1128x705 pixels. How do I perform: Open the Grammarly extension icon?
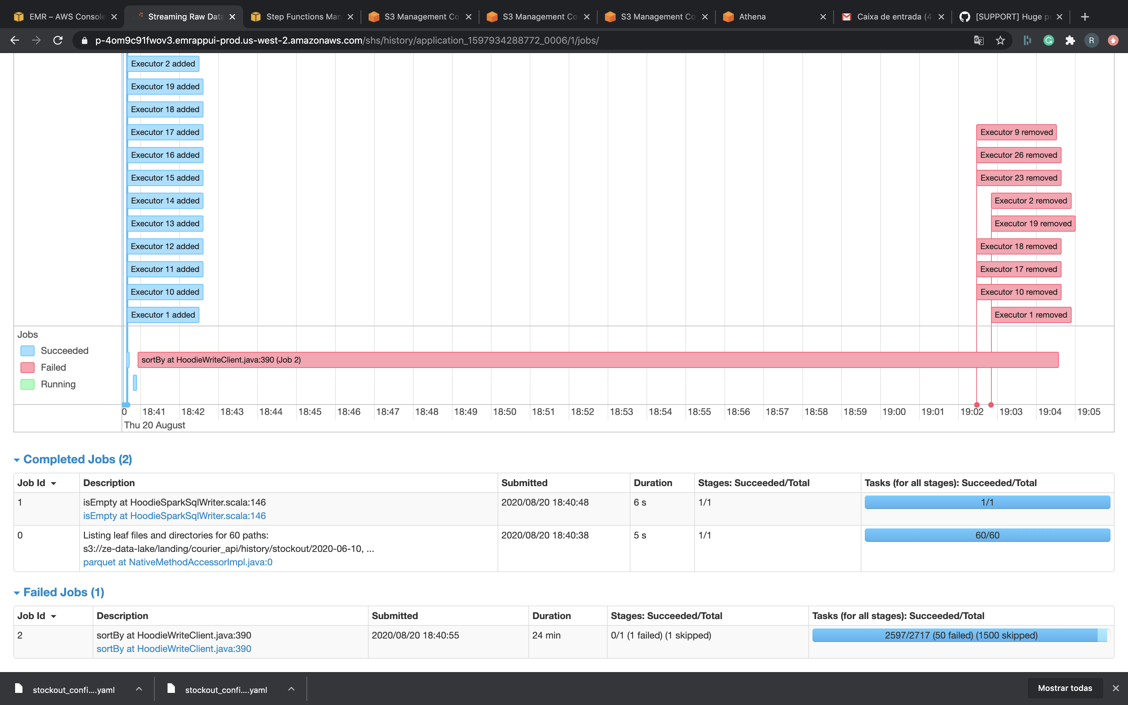coord(1048,41)
